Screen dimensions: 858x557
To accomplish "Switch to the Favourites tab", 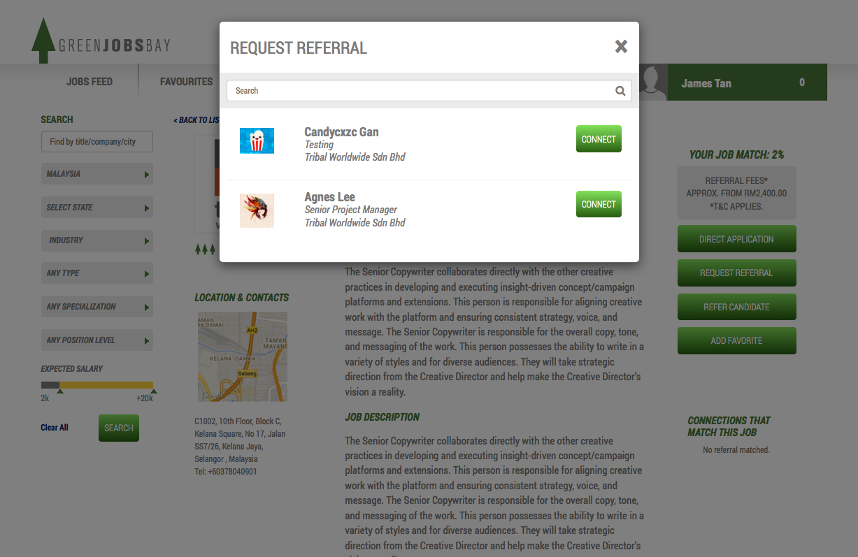I will pyautogui.click(x=186, y=82).
